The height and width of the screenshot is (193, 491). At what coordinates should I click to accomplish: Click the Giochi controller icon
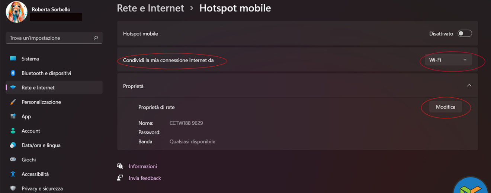click(13, 160)
